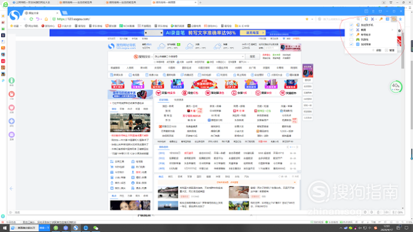Screen dimensions: 413x232
Task: Click Sogou browser icon in taskbar
Action: (x=75, y=228)
